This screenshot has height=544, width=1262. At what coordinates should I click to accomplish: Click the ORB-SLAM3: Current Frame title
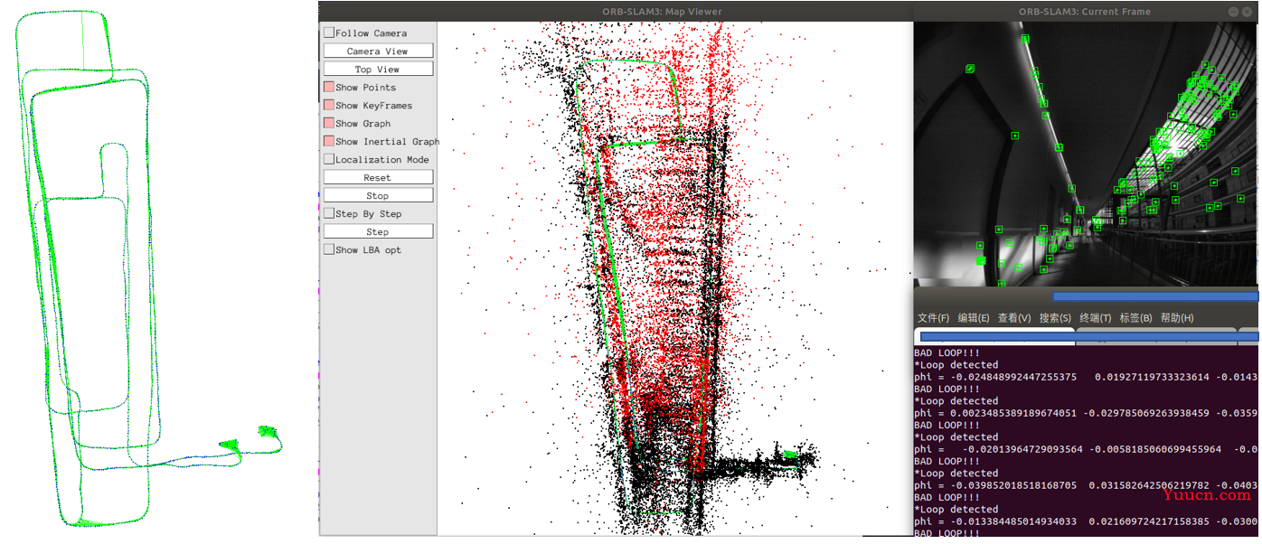click(1085, 11)
